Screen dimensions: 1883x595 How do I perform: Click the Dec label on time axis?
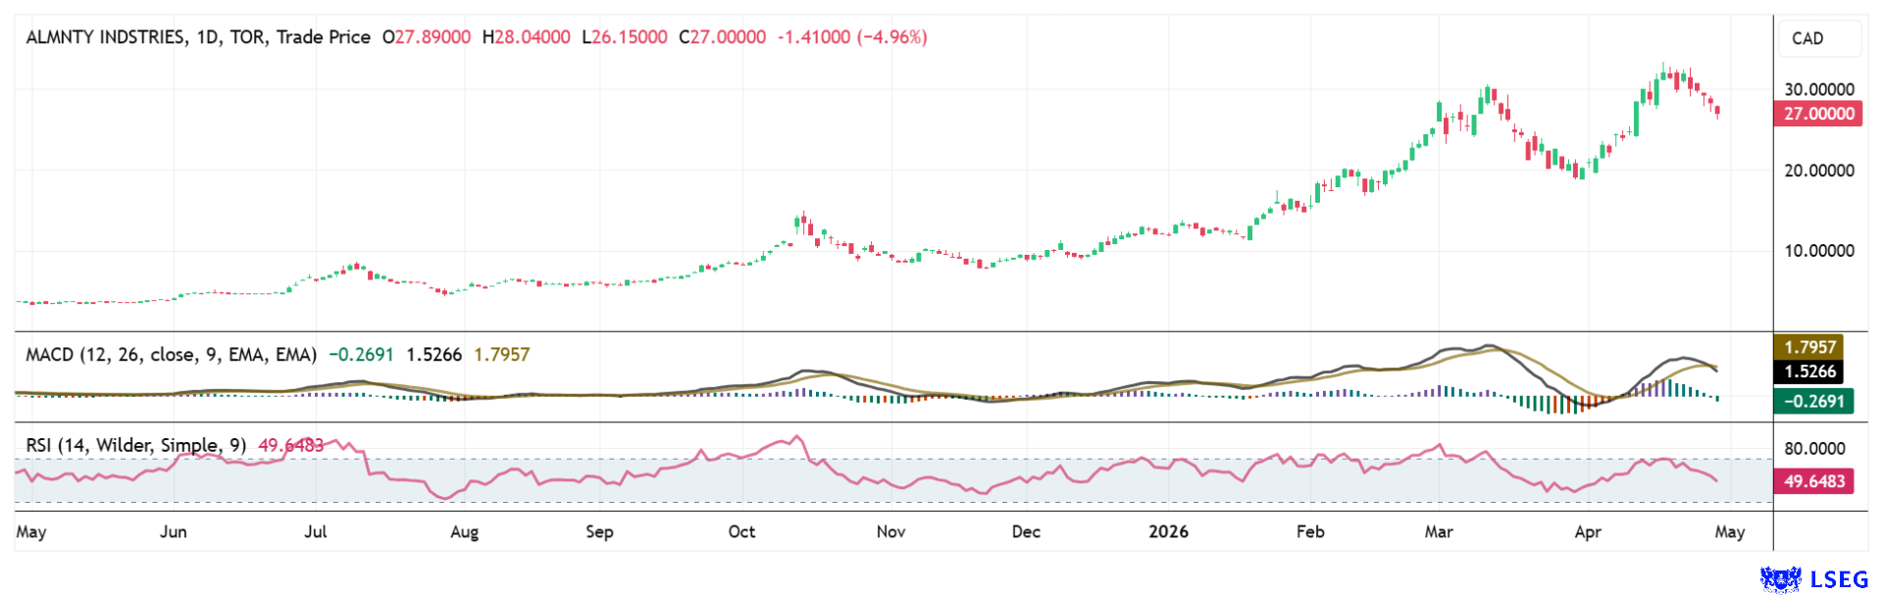1026,531
